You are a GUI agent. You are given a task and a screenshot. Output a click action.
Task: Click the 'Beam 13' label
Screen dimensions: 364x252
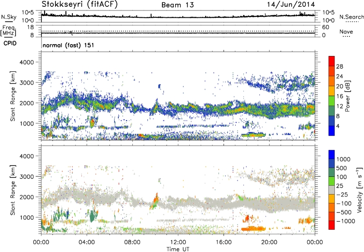[x=177, y=5]
